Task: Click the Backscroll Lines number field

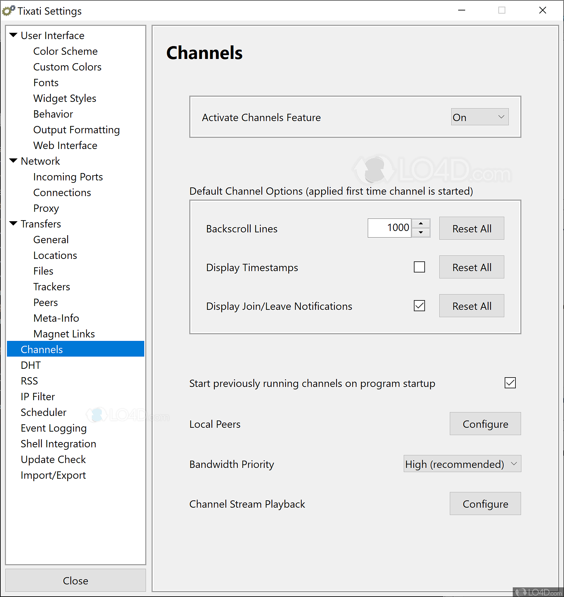Action: point(389,228)
